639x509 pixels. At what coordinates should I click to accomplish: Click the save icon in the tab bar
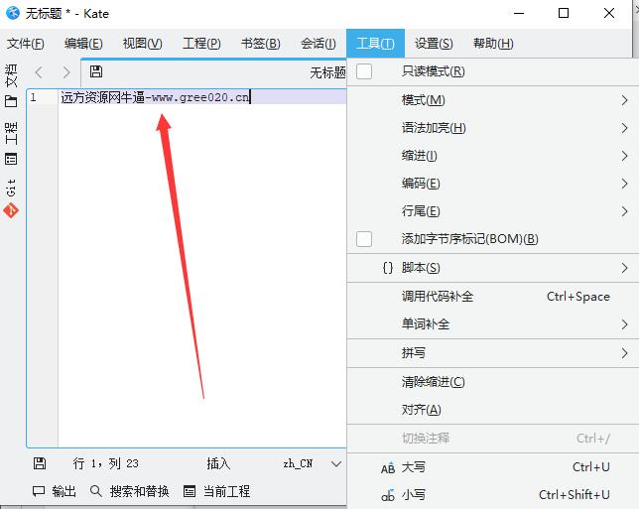96,71
